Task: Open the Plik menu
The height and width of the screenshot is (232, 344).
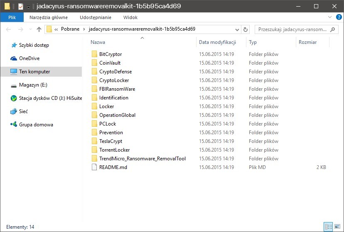Action: coord(12,17)
